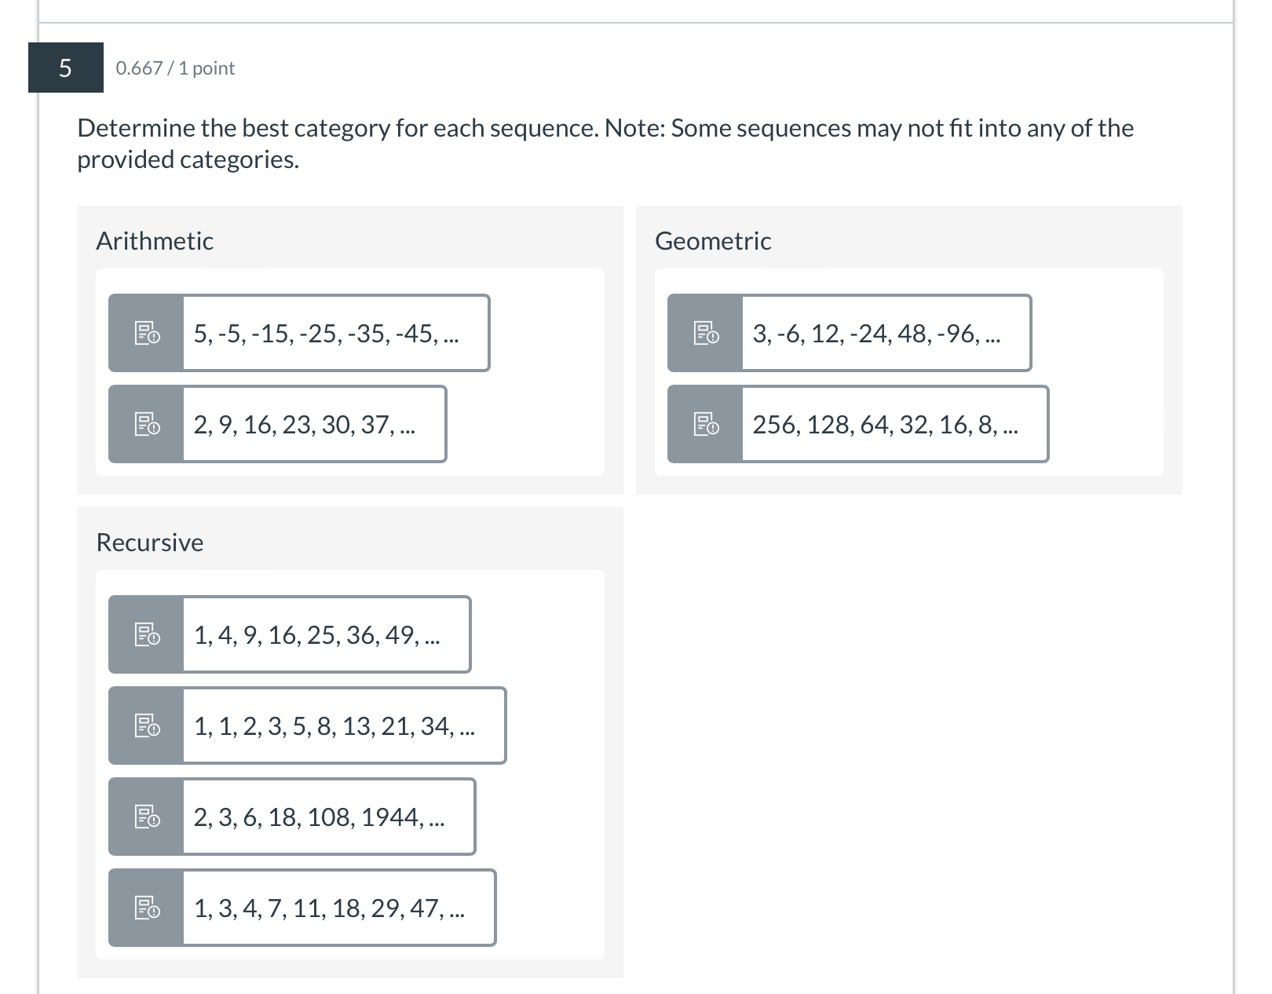Viewport: 1272px width, 994px height.
Task: Click feedback icon beside 5, -5, -15 sequence
Action: (147, 333)
